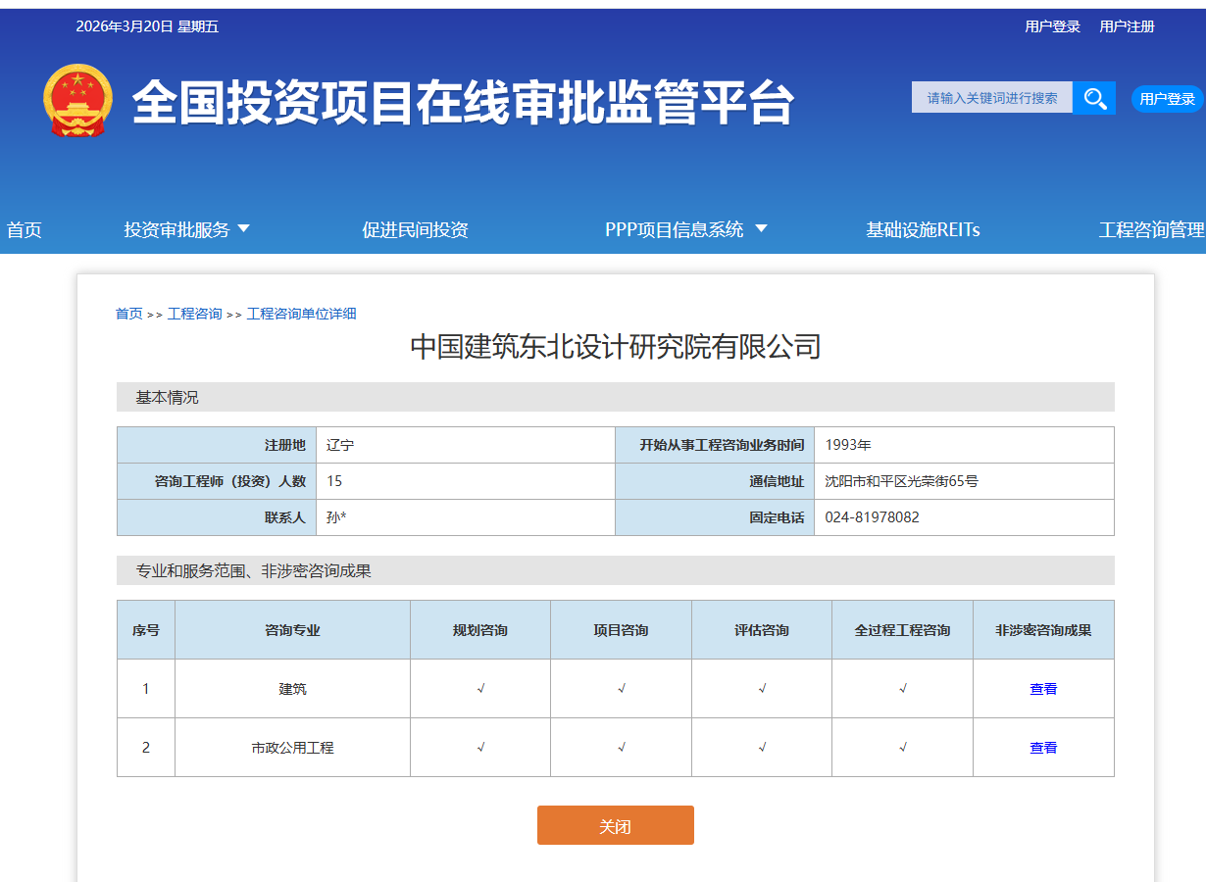
Task: Click 用户登录 link at top right
Action: coord(1052,25)
